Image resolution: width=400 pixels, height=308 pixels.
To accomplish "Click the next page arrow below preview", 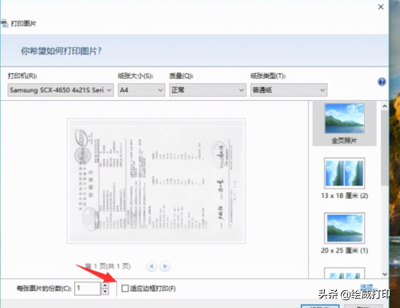I will click(165, 266).
